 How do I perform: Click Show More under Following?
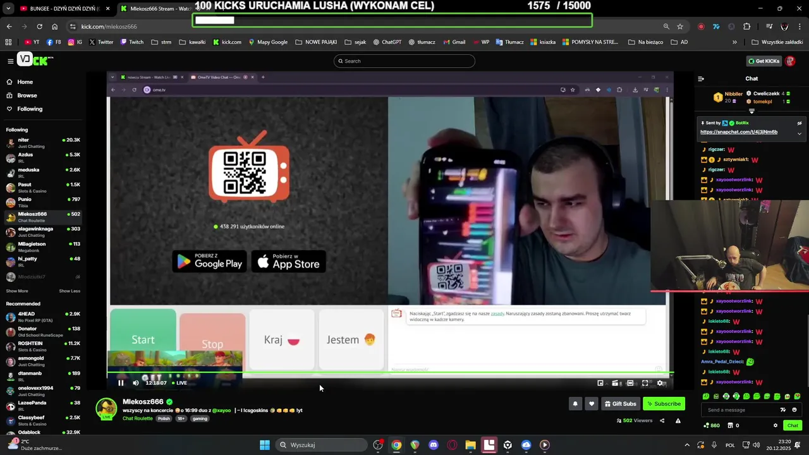coord(17,291)
